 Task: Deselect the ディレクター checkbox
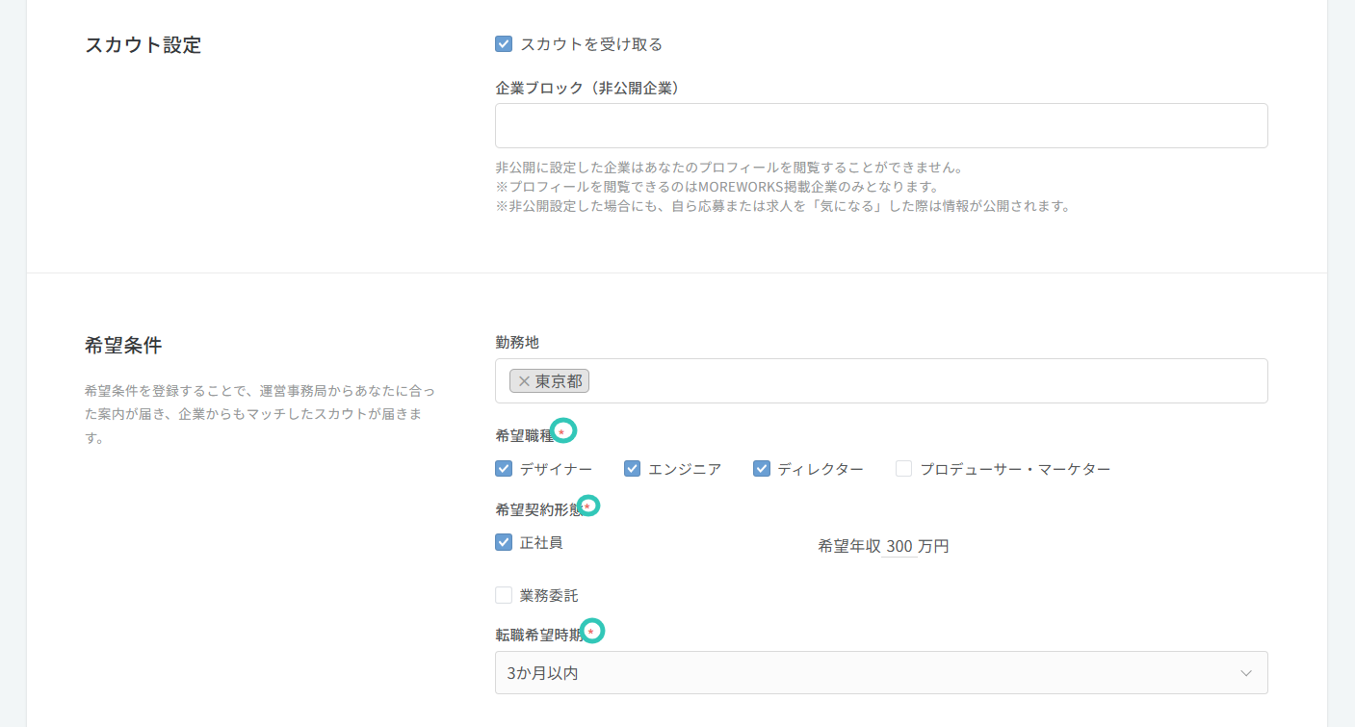[x=762, y=469]
